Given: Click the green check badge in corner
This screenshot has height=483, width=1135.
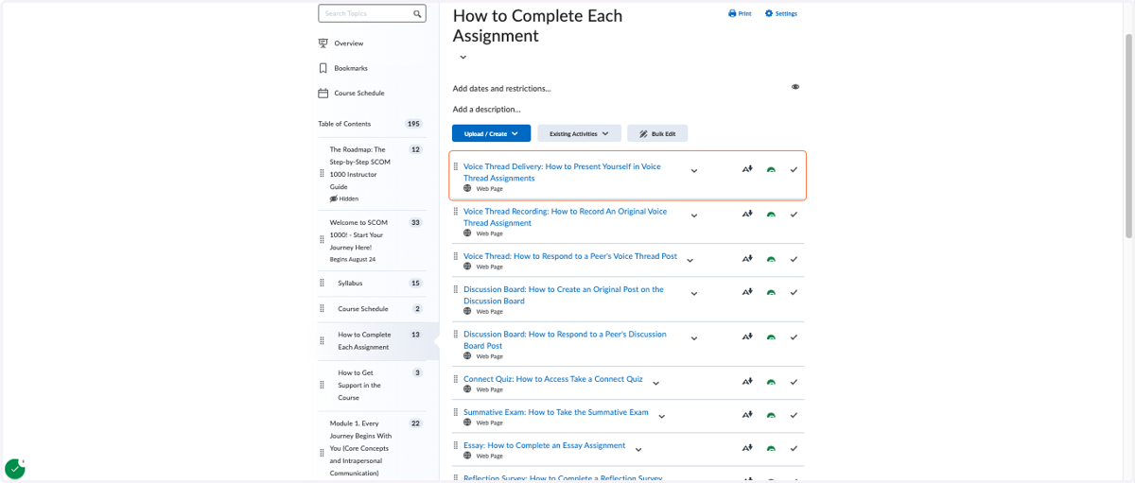Looking at the screenshot, I should 15,468.
